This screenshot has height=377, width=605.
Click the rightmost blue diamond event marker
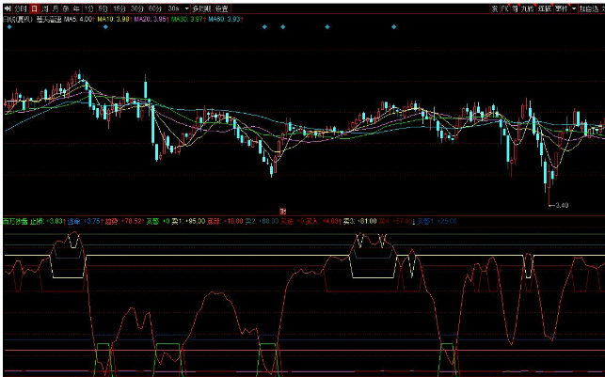[394, 27]
